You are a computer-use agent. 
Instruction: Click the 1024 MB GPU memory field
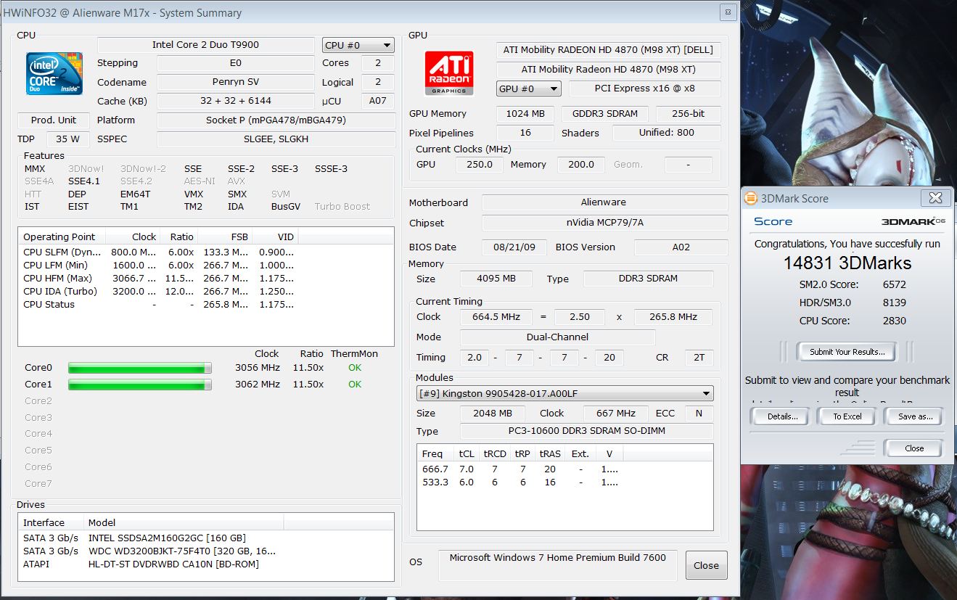pyautogui.click(x=525, y=114)
